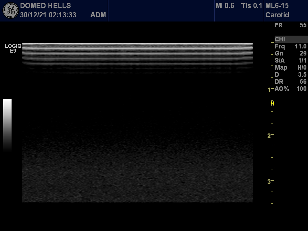Click the LOGIQ E9 system label
The image size is (308, 231).
pyautogui.click(x=13, y=48)
